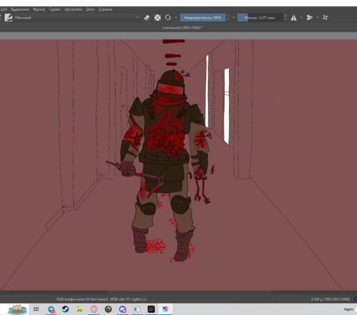Screen dimensions: 357x315
Task: Open the blending mode dropdown 'Обычный'
Action: 77,18
